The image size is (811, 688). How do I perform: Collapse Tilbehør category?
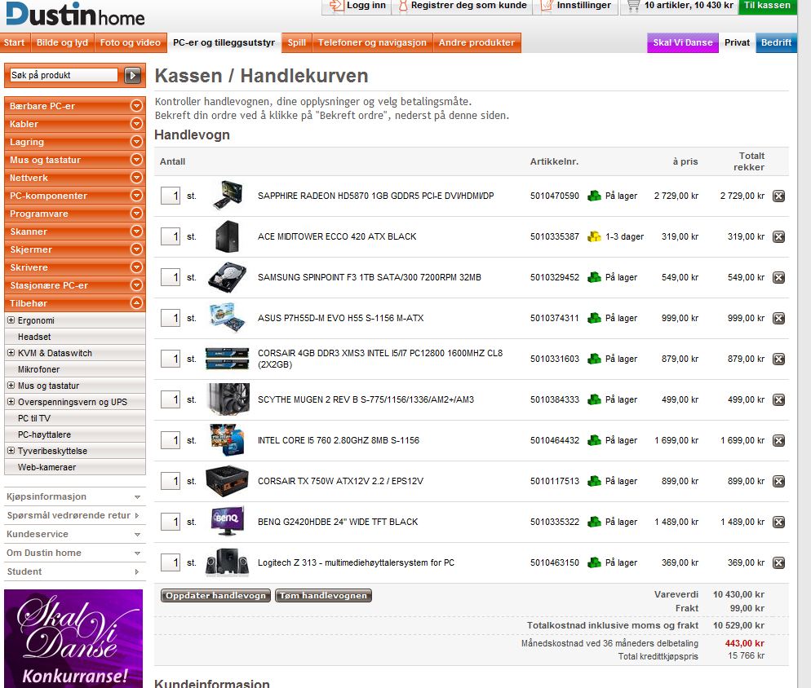[136, 303]
